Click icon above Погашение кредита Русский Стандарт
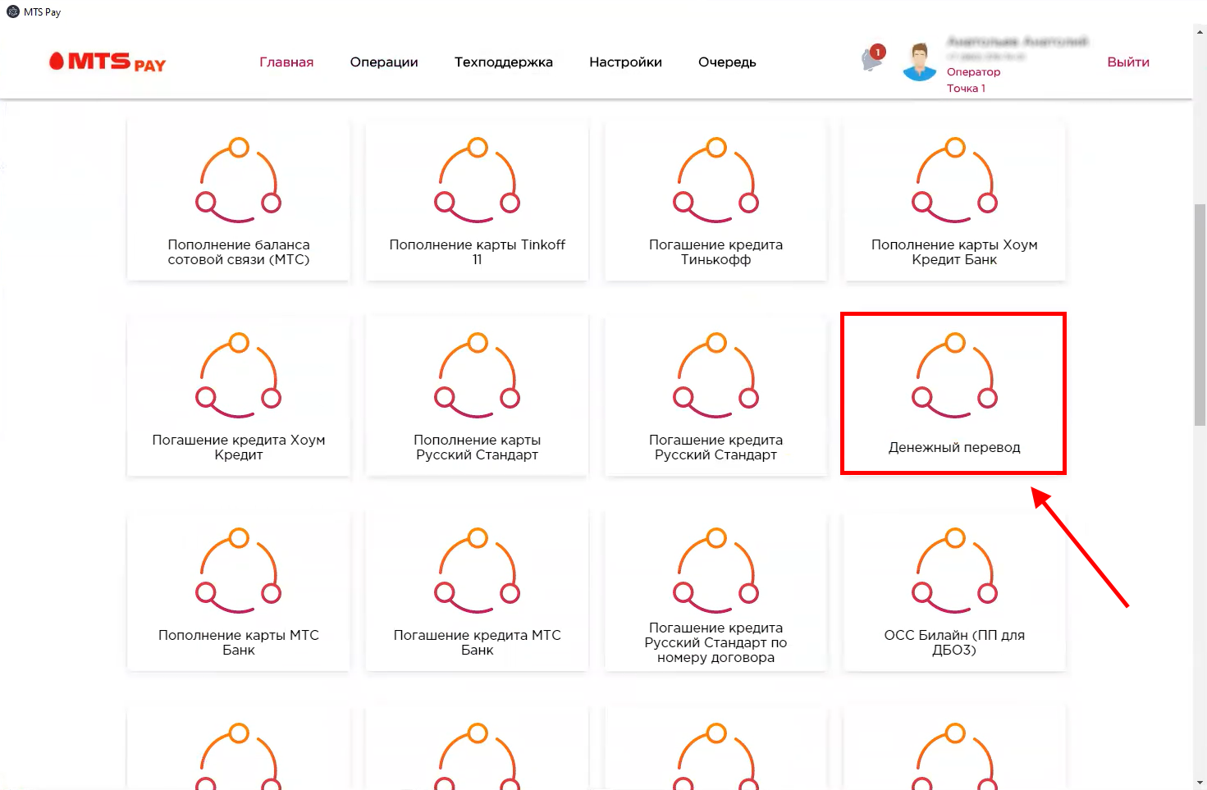The height and width of the screenshot is (790, 1207). pyautogui.click(x=716, y=375)
